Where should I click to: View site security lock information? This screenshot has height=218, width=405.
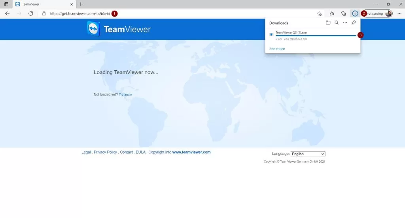click(44, 13)
